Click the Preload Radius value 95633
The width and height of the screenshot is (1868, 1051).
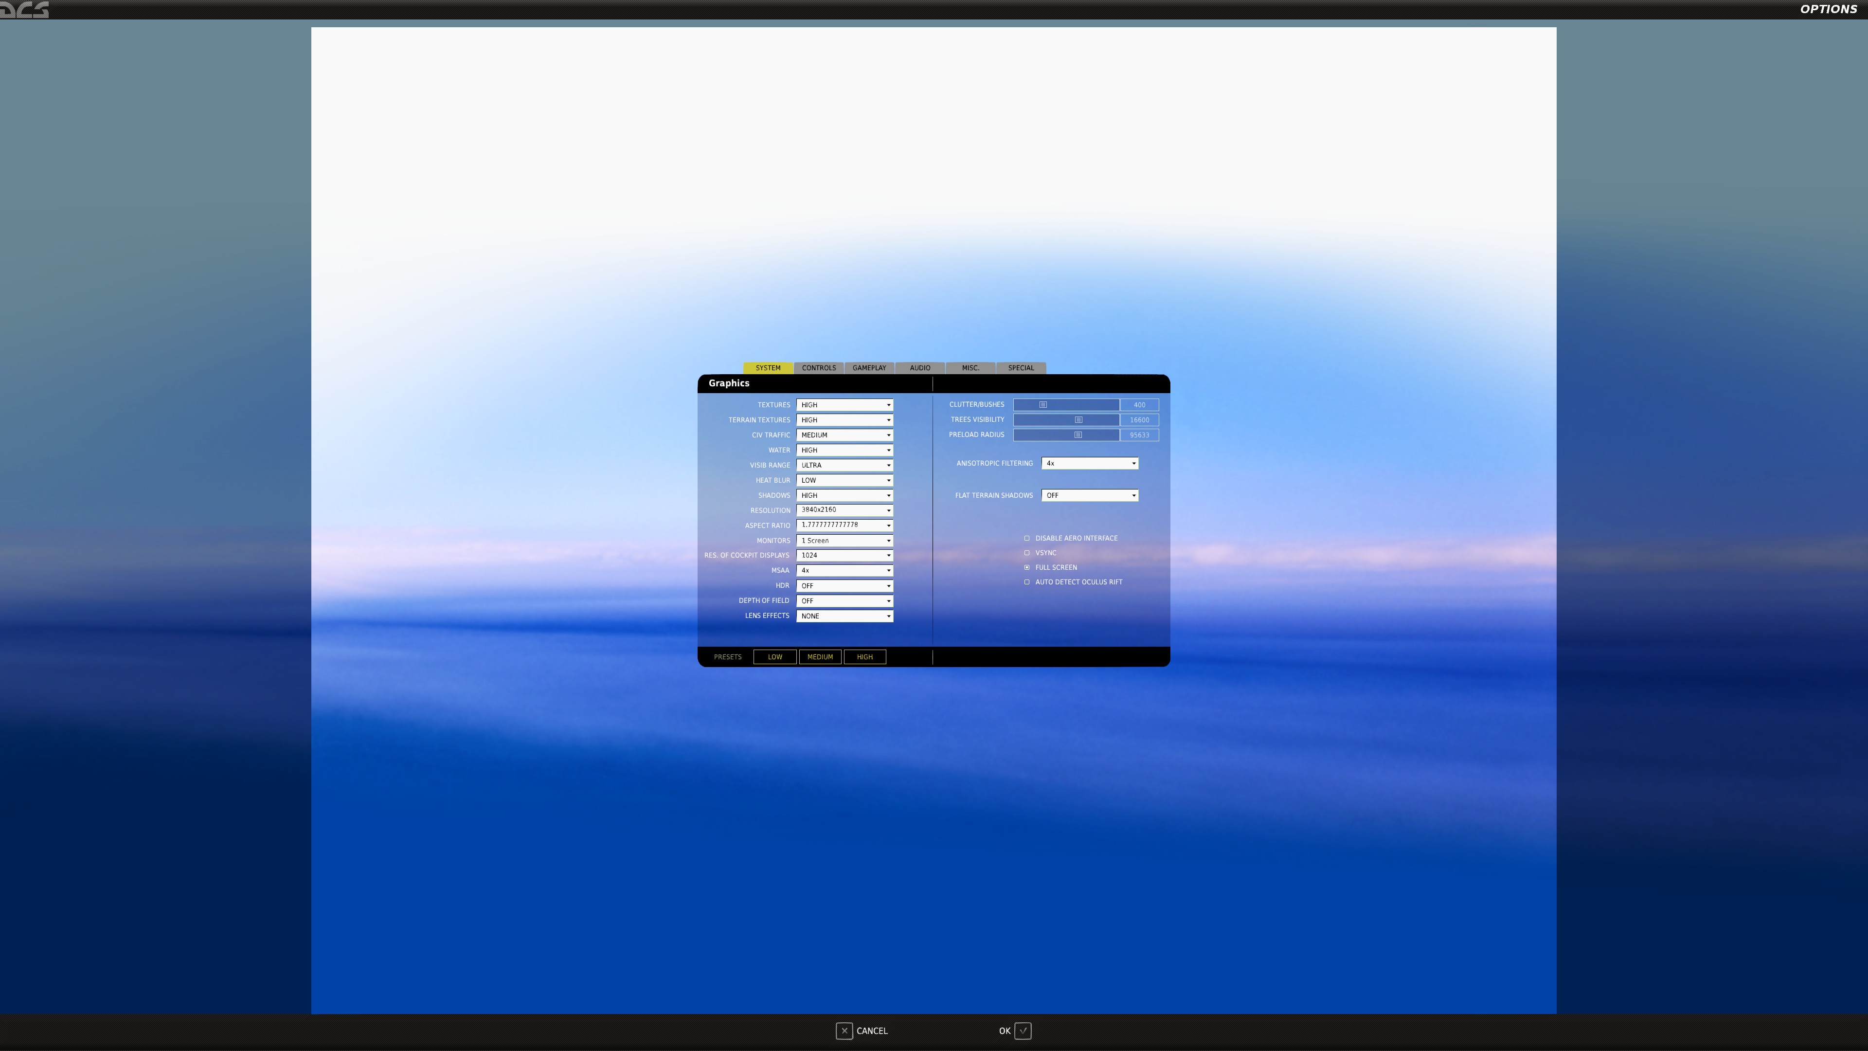(1140, 435)
